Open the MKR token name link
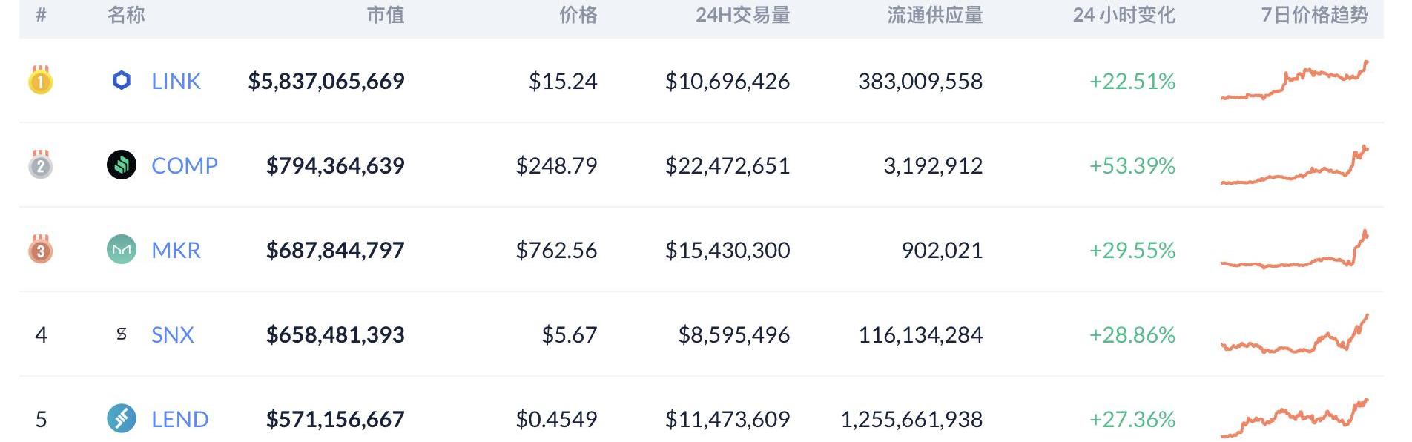1412x442 pixels. tap(176, 250)
